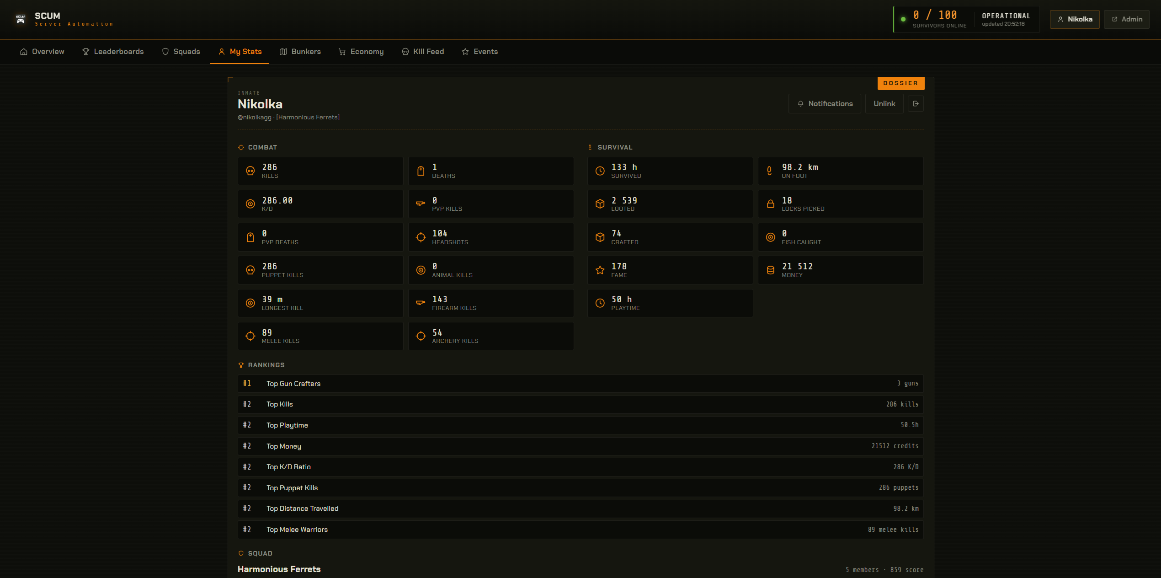View the Kill Feed tab
The width and height of the screenshot is (1161, 578).
click(423, 52)
